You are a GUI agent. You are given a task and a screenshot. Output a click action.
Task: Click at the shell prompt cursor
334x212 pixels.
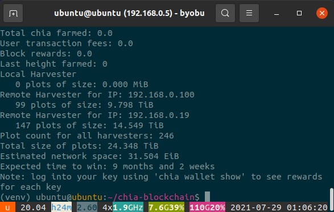pos(207,197)
